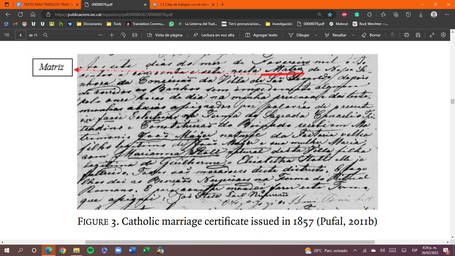Click the fit to width icon

135,35
